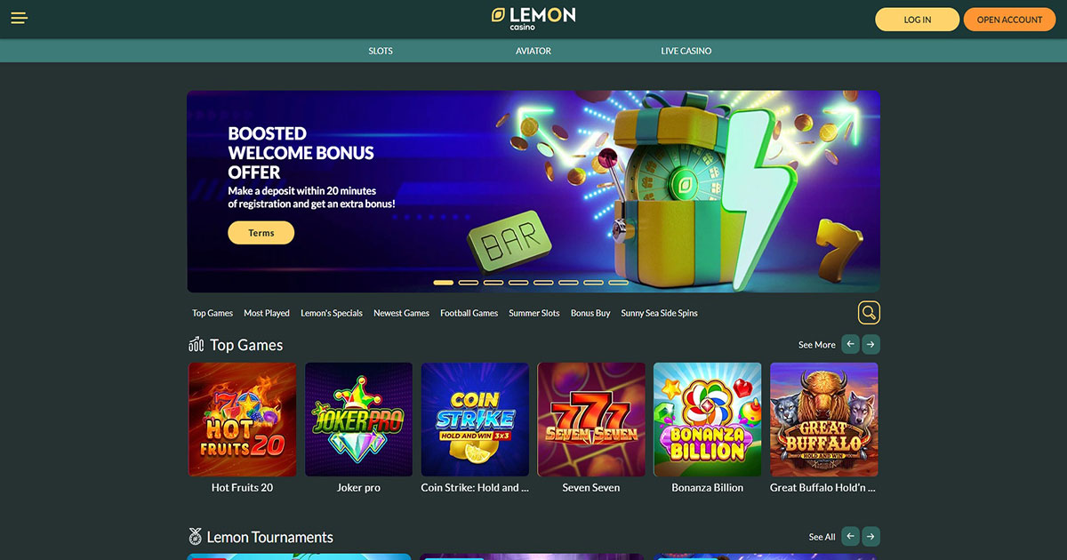Click Lemon Tournaments right arrow
This screenshot has height=560, width=1067.
click(871, 536)
